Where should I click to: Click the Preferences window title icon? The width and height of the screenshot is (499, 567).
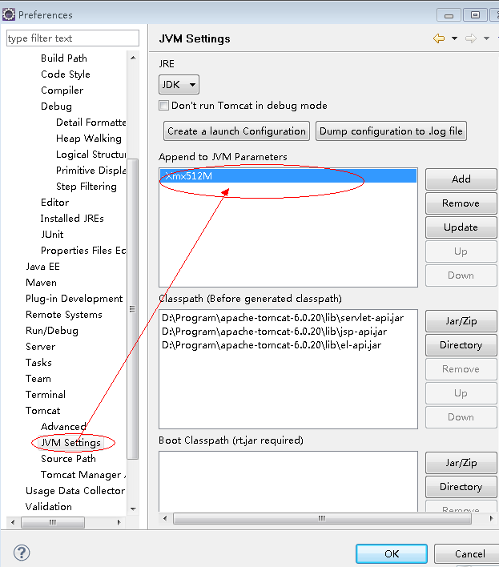coord(9,14)
